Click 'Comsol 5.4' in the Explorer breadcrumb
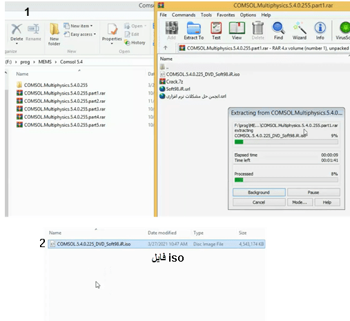Image resolution: width=350 pixels, height=321 pixels. tap(71, 62)
